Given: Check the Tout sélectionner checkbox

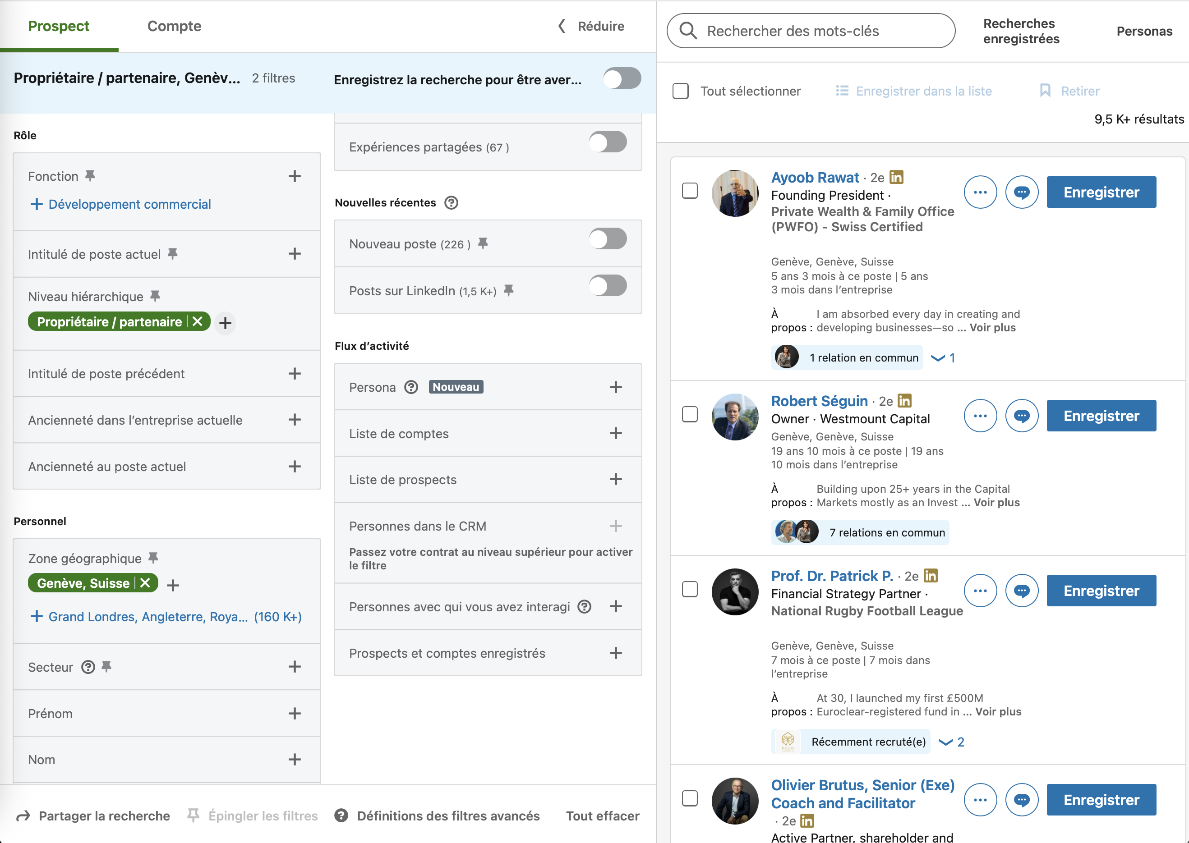Looking at the screenshot, I should coord(680,92).
